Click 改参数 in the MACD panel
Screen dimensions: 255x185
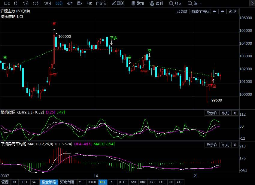pos(212,145)
